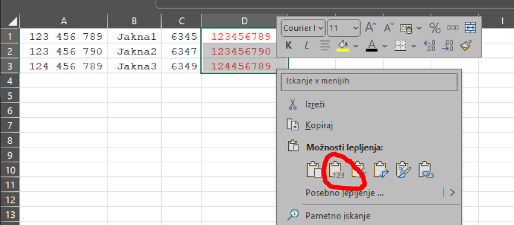Paste formatting only with brush icon

tap(404, 170)
